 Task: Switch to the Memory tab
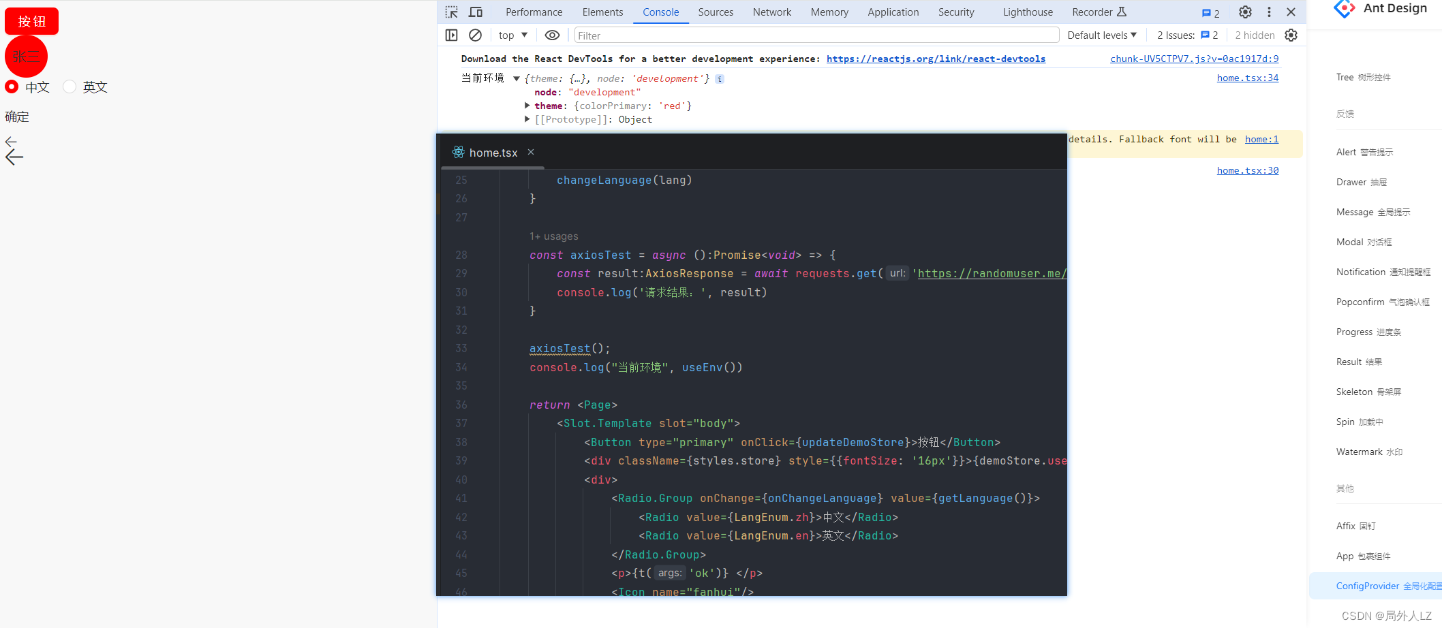[829, 12]
